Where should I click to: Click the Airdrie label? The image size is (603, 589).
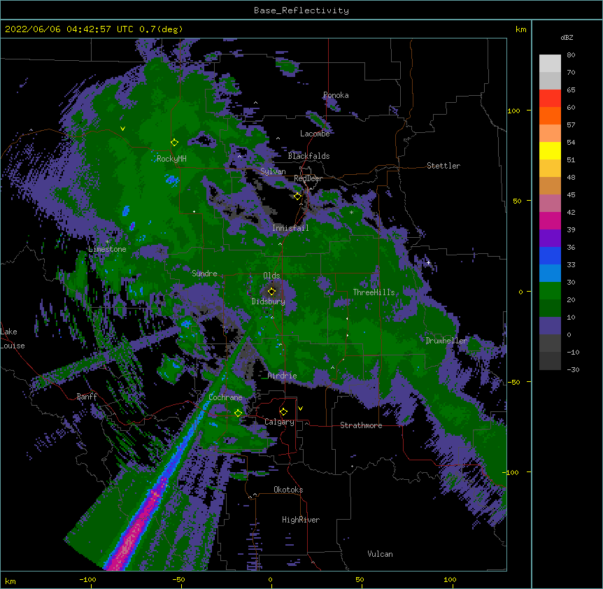(x=283, y=376)
